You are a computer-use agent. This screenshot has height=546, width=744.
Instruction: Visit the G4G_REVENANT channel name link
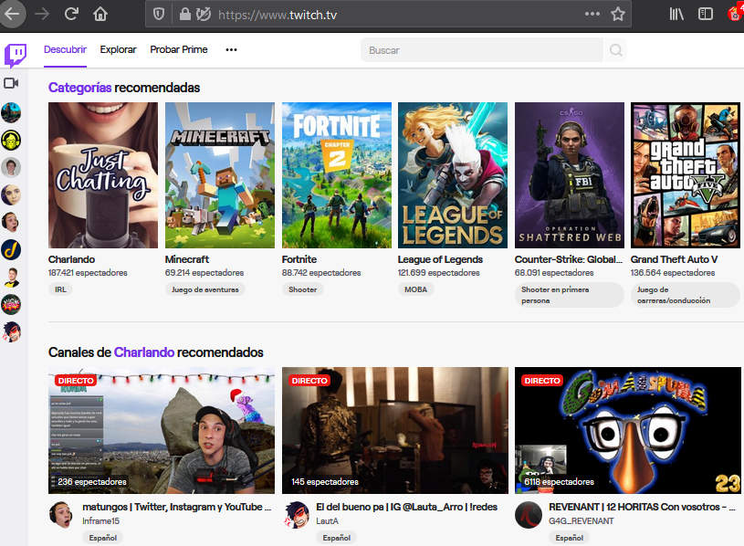tap(581, 520)
